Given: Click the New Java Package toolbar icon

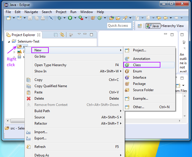Looking at the screenshot, I should (x=93, y=18).
